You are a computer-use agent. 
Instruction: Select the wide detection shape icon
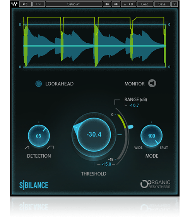tap(50, 147)
